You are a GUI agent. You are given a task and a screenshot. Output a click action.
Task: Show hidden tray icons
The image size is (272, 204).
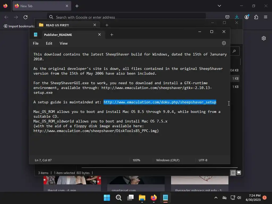click(x=216, y=198)
